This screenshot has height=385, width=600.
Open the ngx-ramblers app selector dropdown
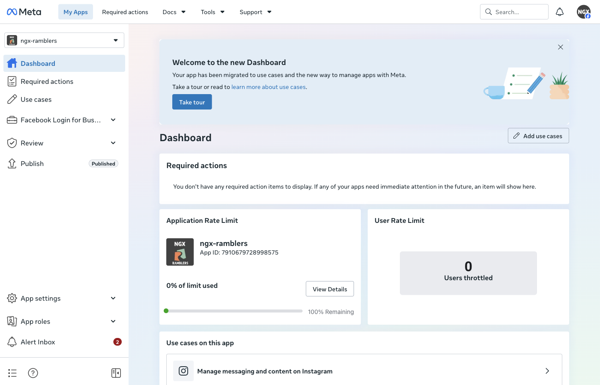coord(64,40)
